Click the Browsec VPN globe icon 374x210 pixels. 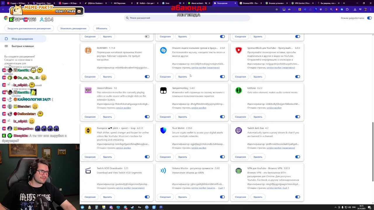(x=239, y=171)
